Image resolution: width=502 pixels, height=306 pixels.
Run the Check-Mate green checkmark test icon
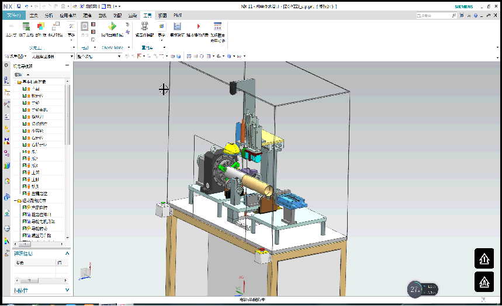tap(112, 27)
